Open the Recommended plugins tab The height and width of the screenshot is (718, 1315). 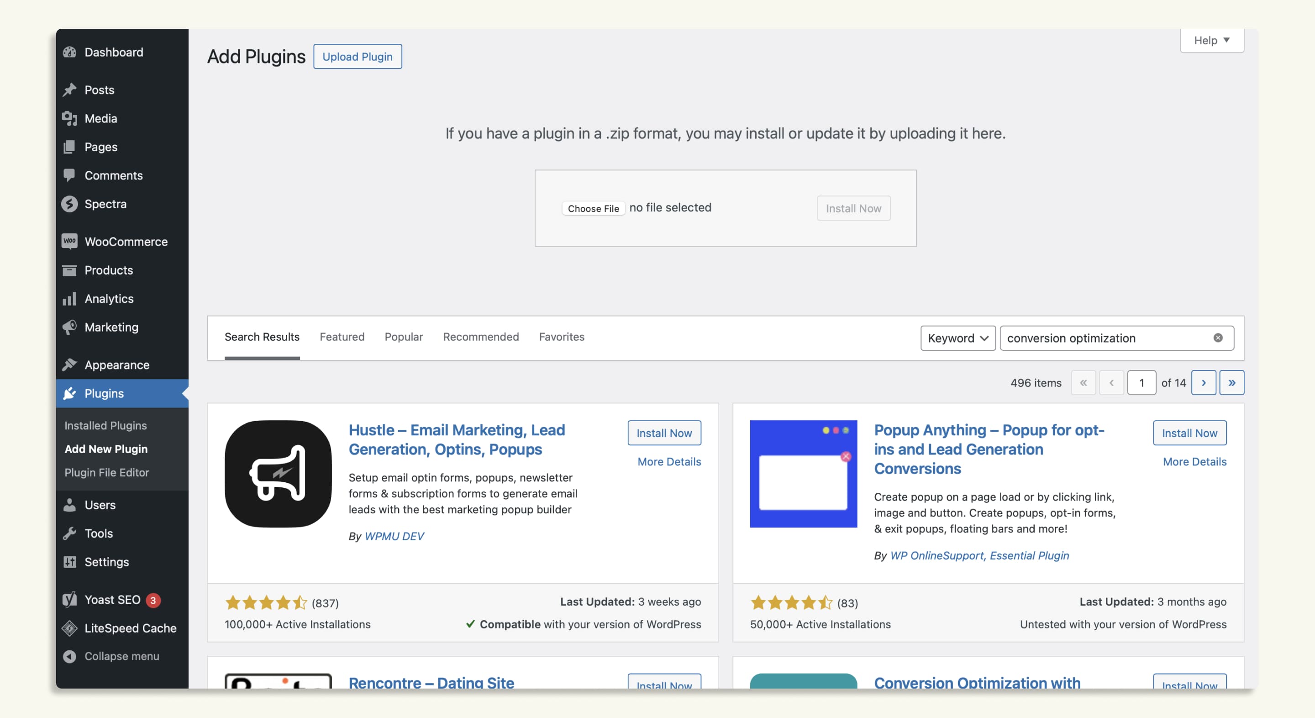pos(480,337)
